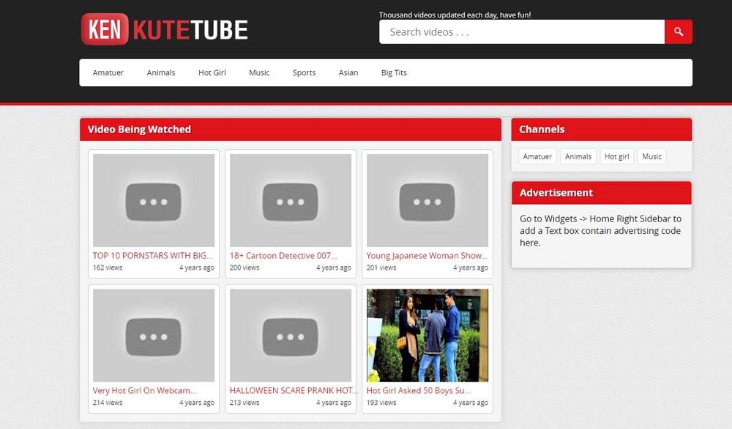732x429 pixels.
Task: Open the Animals menu category
Action: pos(161,73)
